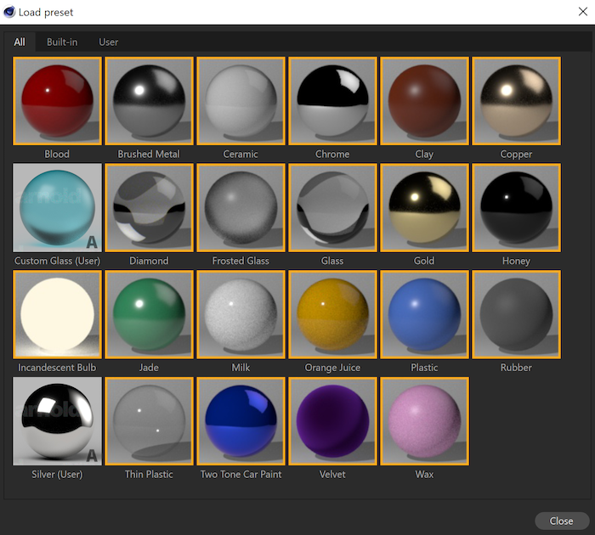Select the Frosted Glass preset
This screenshot has width=595, height=535.
coord(241,208)
